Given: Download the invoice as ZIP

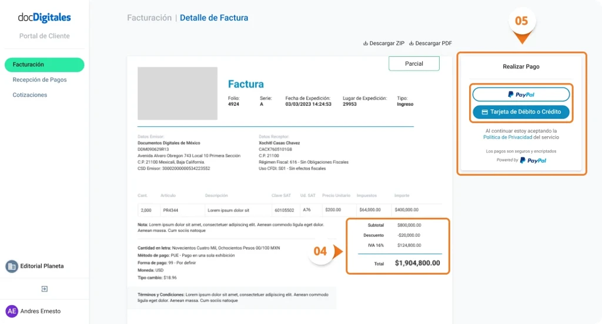Looking at the screenshot, I should point(384,43).
